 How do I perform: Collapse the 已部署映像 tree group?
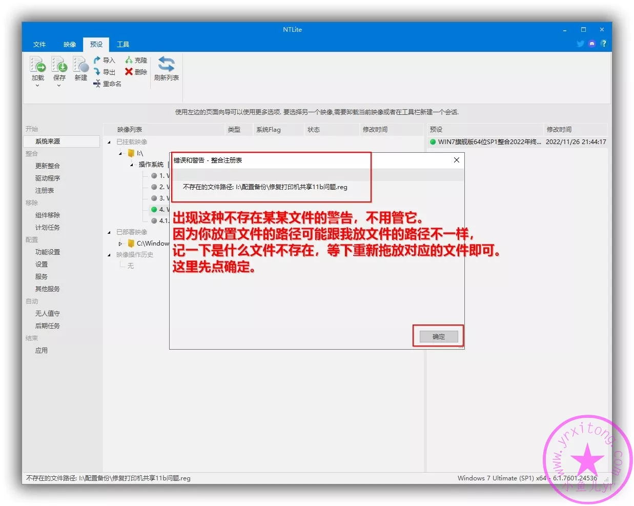(109, 233)
